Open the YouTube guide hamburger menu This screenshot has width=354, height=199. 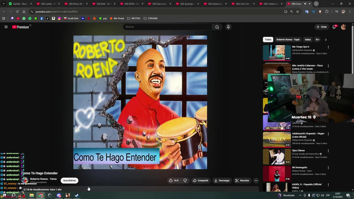click(x=6, y=27)
